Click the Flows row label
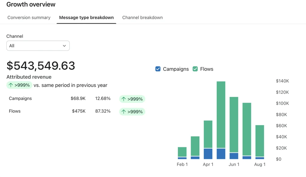Image resolution: width=306 pixels, height=177 pixels. [x=15, y=111]
